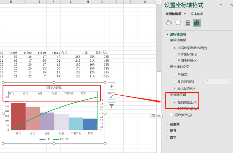Switch to 文本选项 tab

(x=197, y=14)
